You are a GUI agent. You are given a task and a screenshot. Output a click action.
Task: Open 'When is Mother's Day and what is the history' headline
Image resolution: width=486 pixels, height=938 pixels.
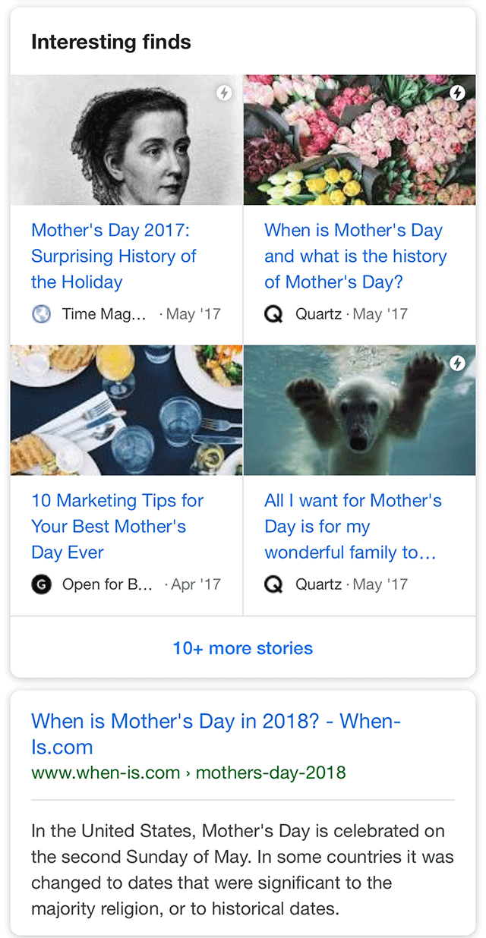pos(355,256)
